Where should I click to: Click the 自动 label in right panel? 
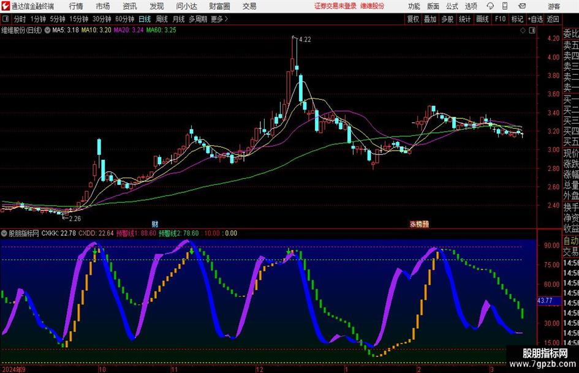point(571,241)
